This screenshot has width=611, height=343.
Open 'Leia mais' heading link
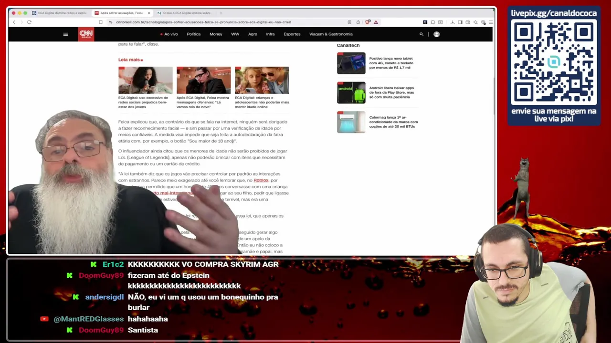point(130,60)
